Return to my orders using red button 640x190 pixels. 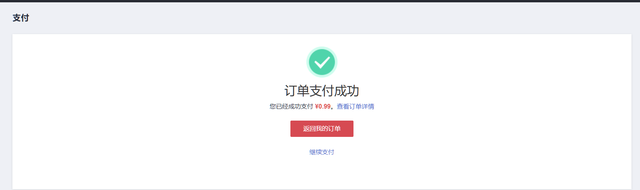coord(322,129)
